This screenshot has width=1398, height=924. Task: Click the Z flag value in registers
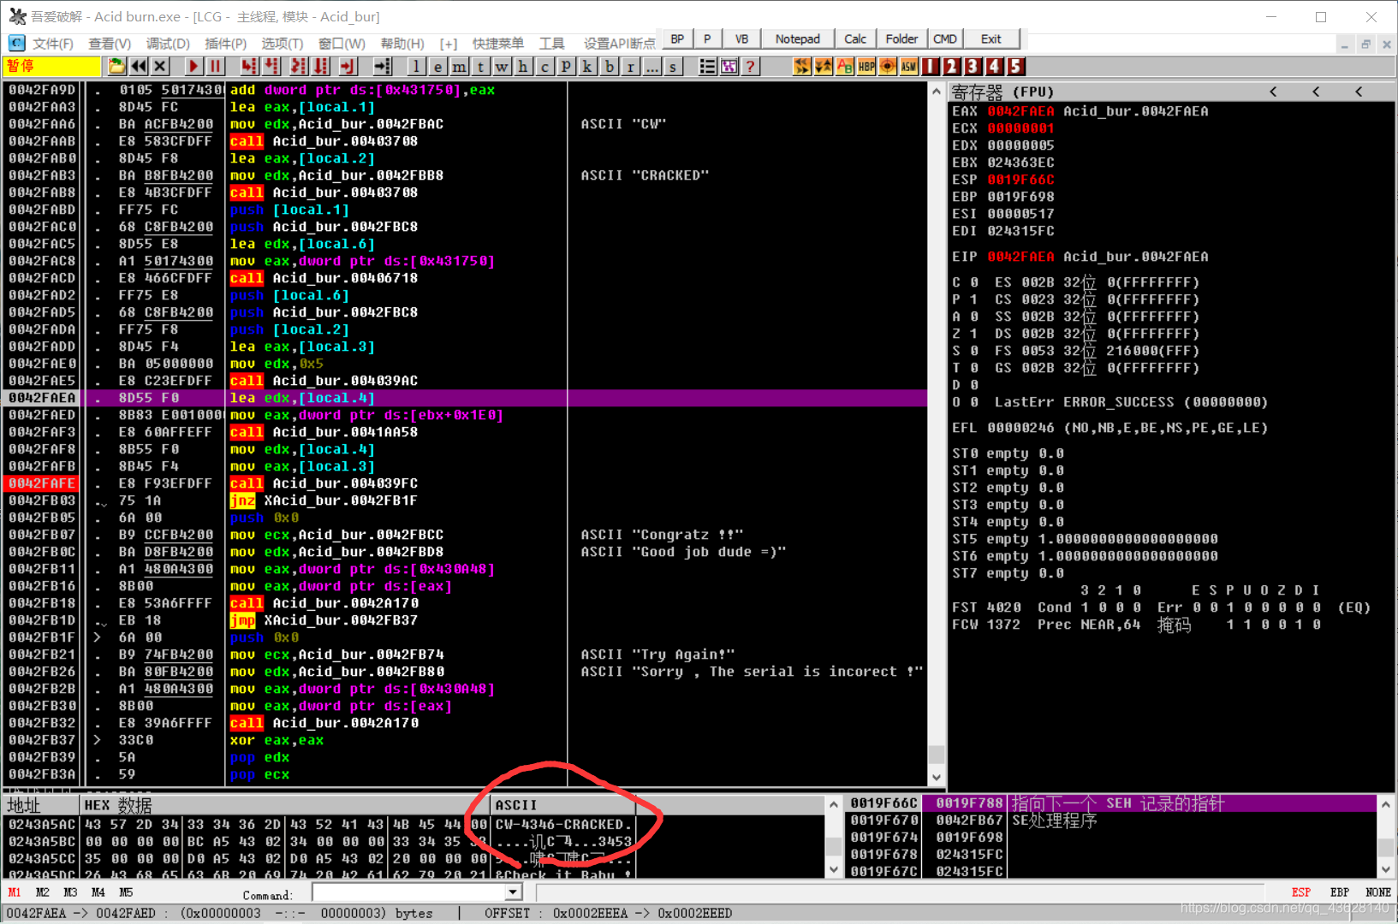973,334
